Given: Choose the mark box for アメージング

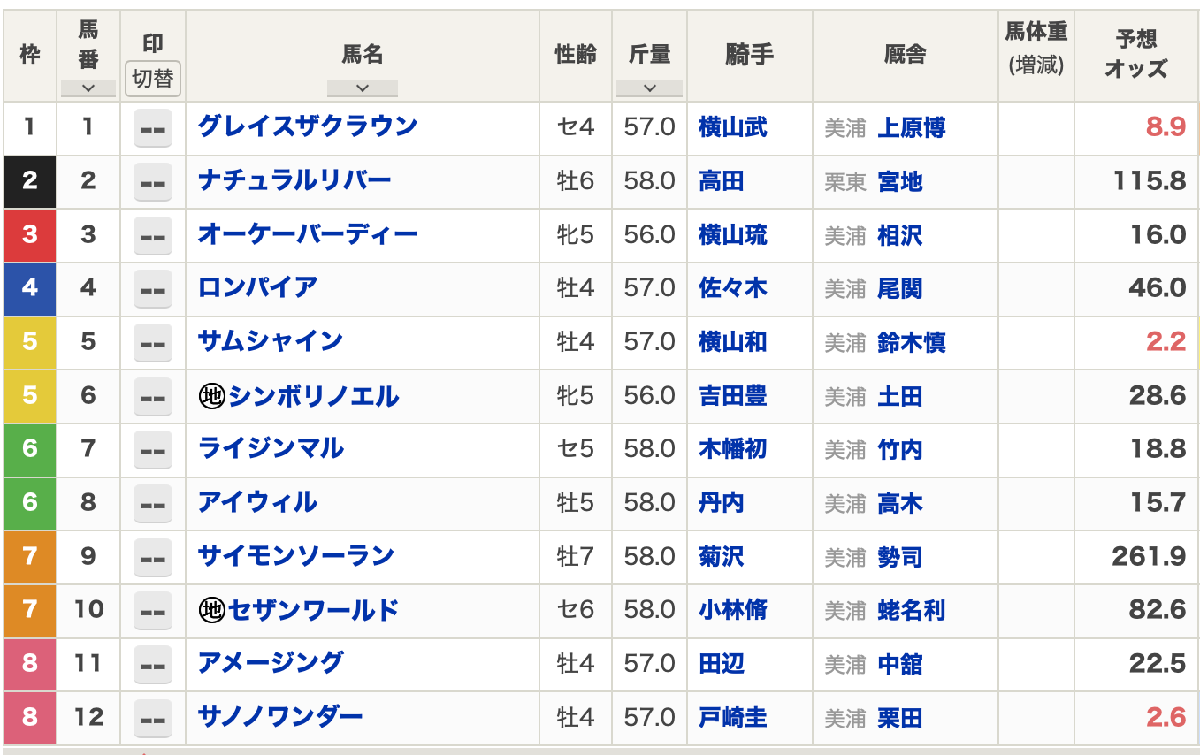Looking at the screenshot, I should 153,664.
